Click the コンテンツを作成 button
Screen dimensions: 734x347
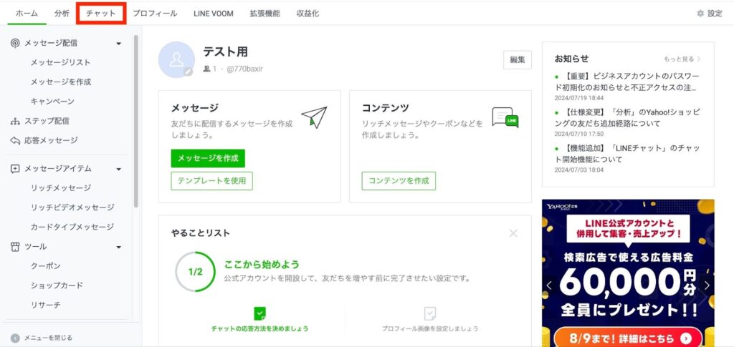tap(399, 181)
